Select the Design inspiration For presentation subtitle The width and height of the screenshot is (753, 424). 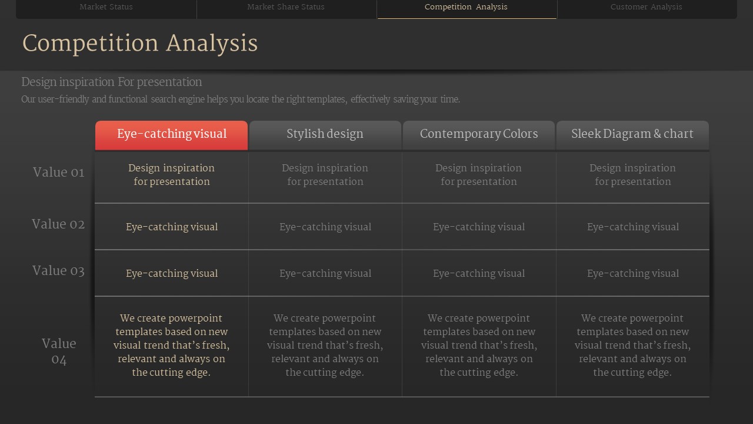pos(112,82)
